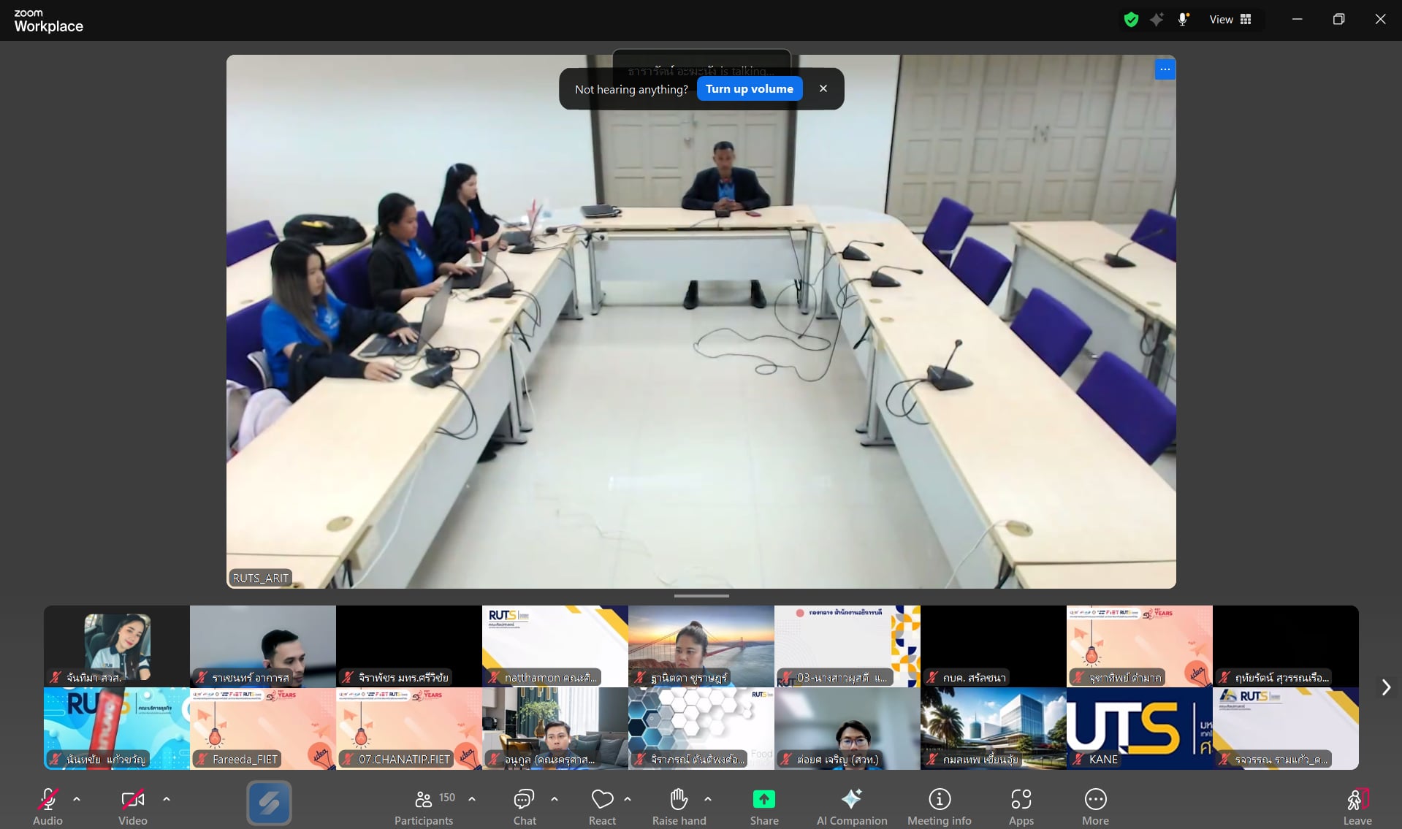The width and height of the screenshot is (1402, 829).
Task: Expand video options arrow
Action: pyautogui.click(x=167, y=799)
